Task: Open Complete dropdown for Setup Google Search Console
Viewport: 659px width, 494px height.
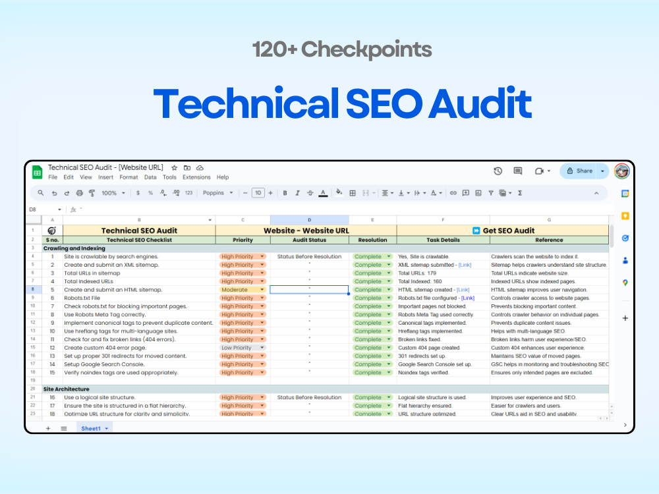Action: click(x=389, y=365)
